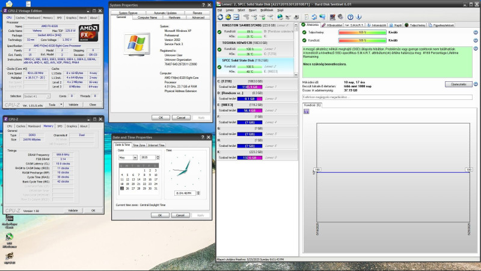Click the green globe toolbar icon
Image resolution: width=481 pixels, height=271 pixels.
(280, 17)
